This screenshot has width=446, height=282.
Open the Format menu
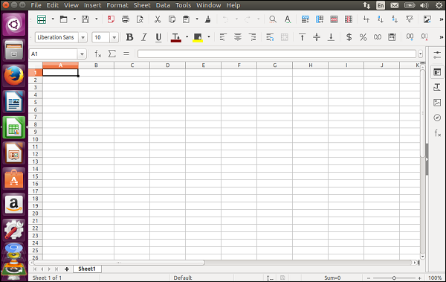(117, 5)
